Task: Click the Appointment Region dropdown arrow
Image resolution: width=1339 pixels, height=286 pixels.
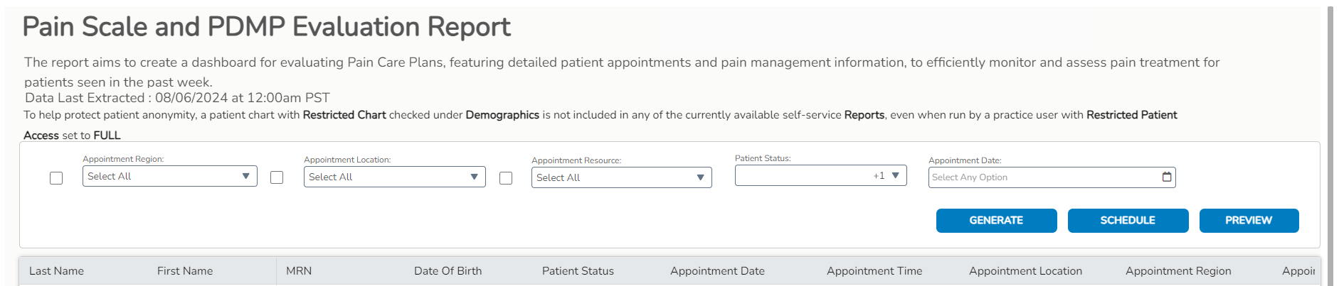Action: [x=245, y=176]
